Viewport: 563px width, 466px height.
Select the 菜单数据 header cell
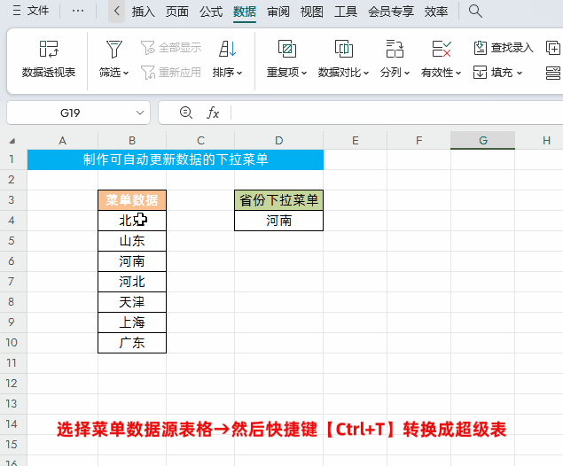point(132,200)
